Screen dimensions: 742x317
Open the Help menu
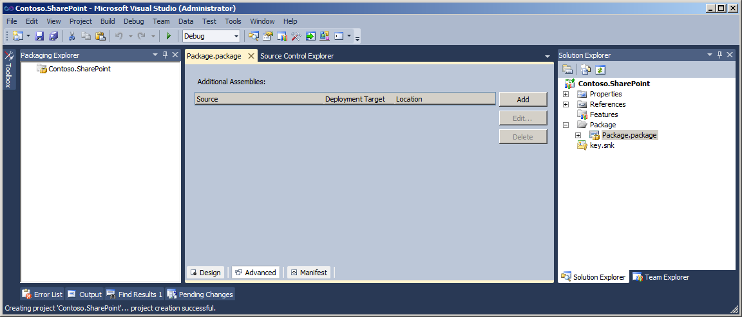click(x=290, y=21)
